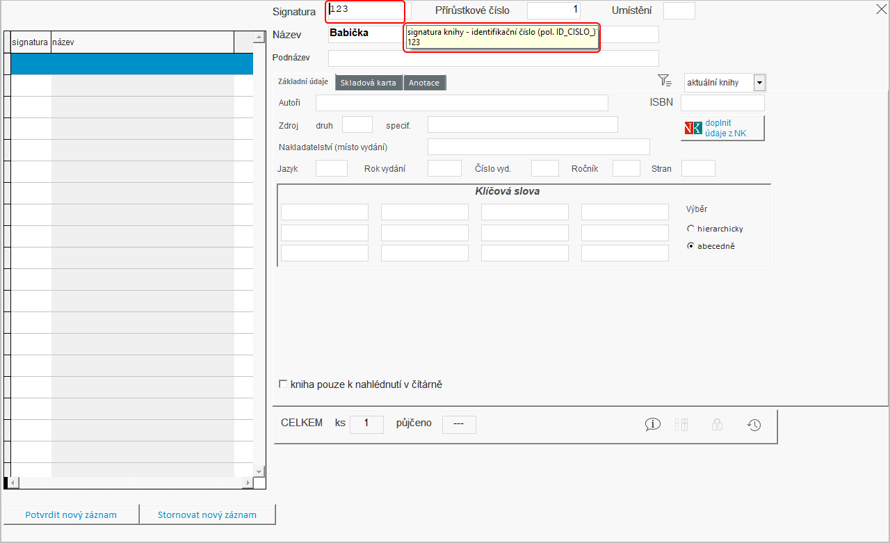Switch to the 'Skladová karta' tab

click(x=369, y=83)
